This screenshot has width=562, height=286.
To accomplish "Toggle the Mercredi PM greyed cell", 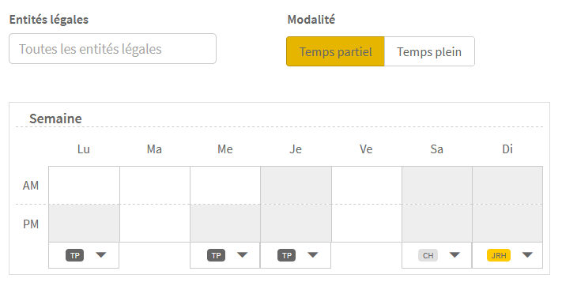I will point(225,224).
